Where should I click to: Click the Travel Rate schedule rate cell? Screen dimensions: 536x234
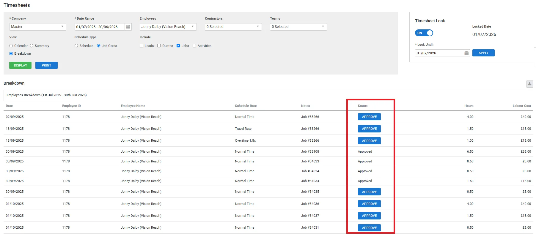pos(243,129)
